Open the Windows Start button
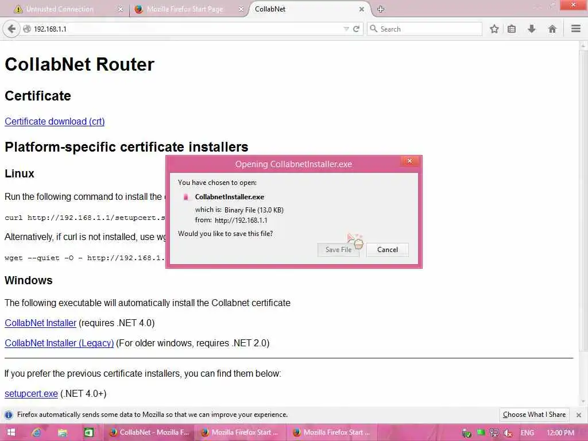This screenshot has width=588, height=441. pyautogui.click(x=11, y=433)
